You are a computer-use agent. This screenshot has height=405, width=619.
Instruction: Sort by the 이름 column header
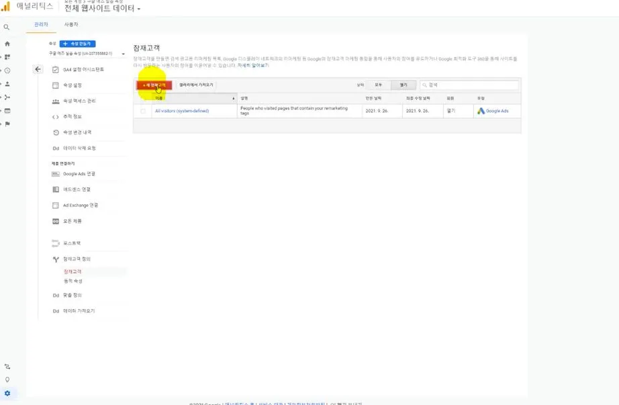tap(194, 98)
